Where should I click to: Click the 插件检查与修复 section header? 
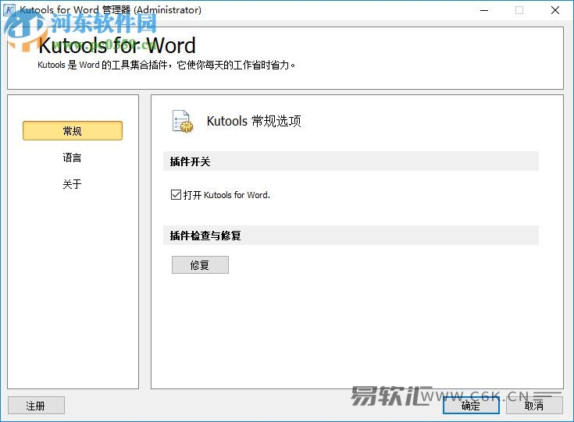[x=351, y=236]
